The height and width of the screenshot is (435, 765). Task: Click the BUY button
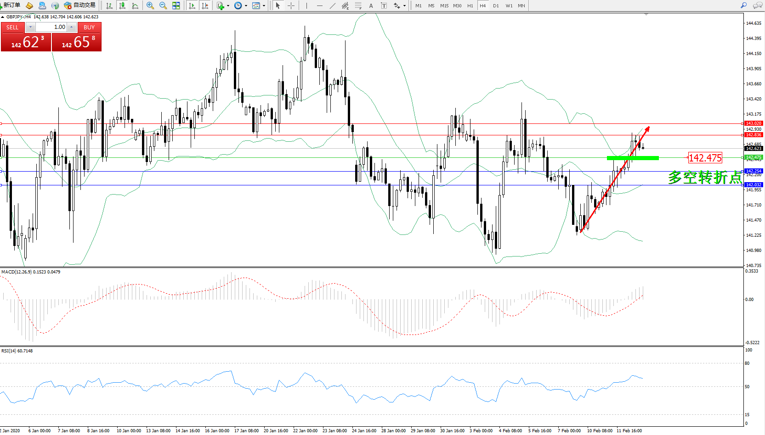(89, 28)
